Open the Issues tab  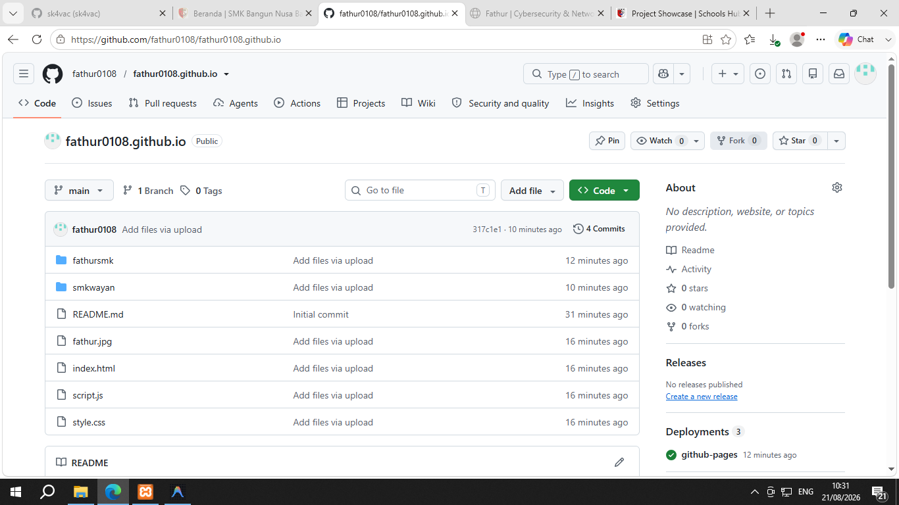coord(91,103)
